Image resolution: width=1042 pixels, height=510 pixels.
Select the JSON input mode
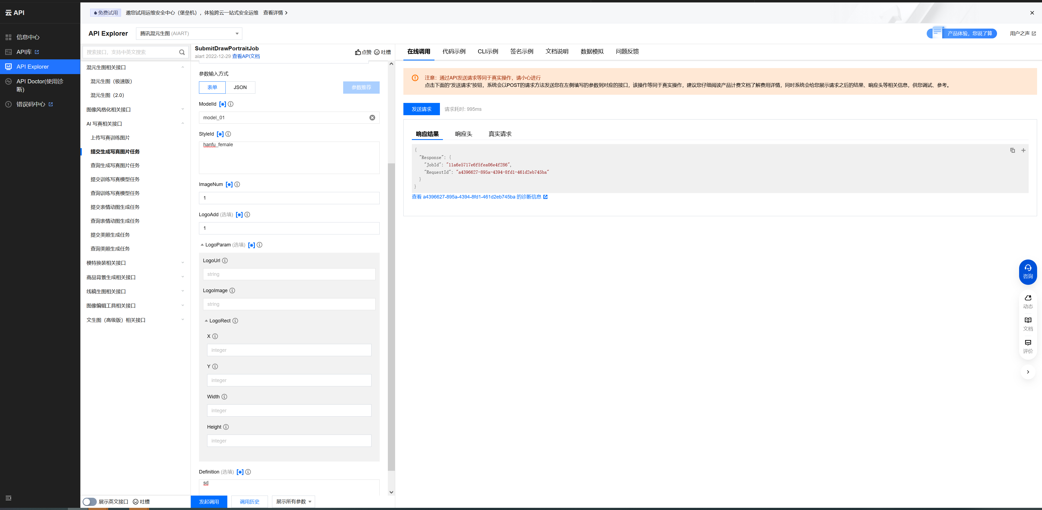point(240,87)
